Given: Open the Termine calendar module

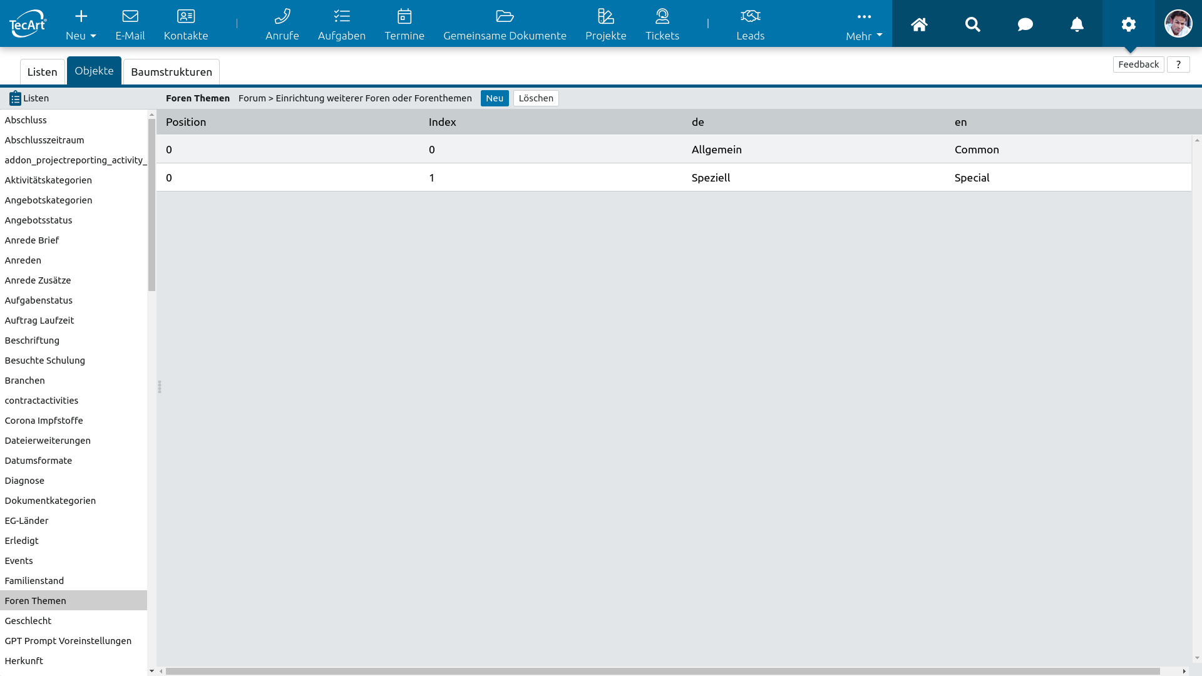Looking at the screenshot, I should (404, 24).
